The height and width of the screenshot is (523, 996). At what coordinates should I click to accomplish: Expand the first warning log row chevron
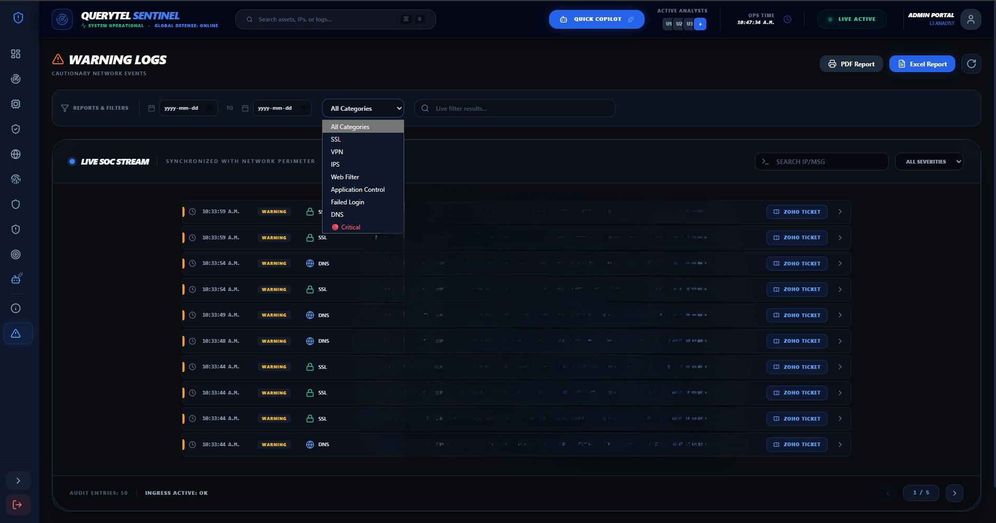tap(840, 212)
